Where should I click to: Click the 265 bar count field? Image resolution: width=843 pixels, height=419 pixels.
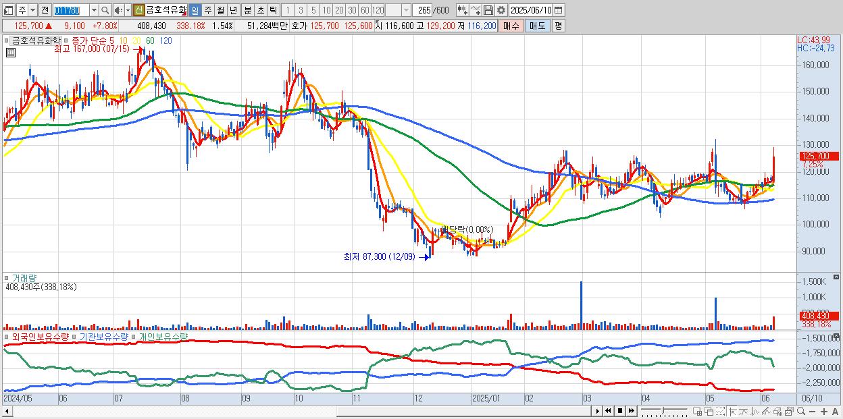coord(422,10)
